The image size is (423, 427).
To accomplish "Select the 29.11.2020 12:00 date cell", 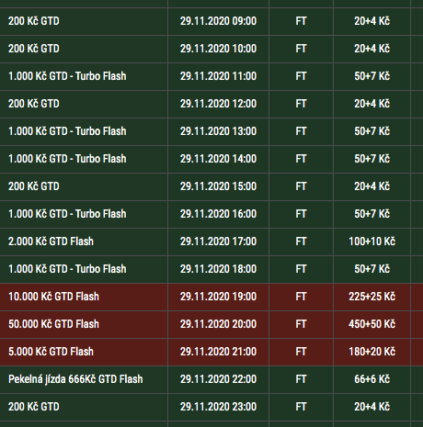I will coord(218,104).
